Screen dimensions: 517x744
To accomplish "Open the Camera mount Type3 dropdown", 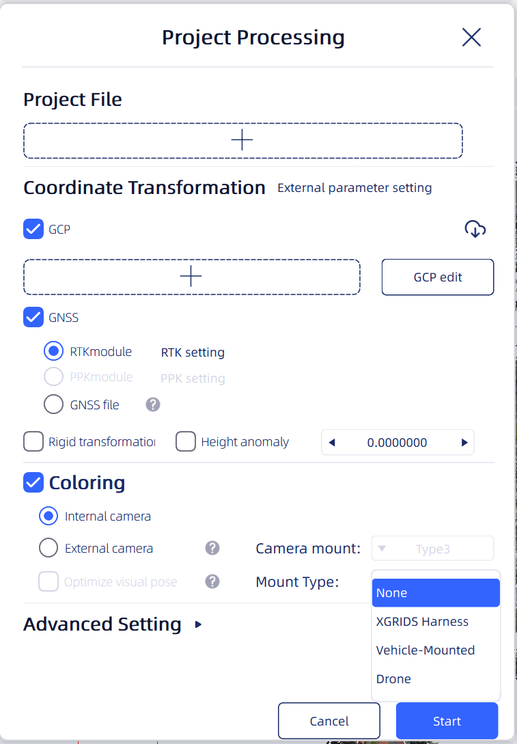I will tap(432, 549).
